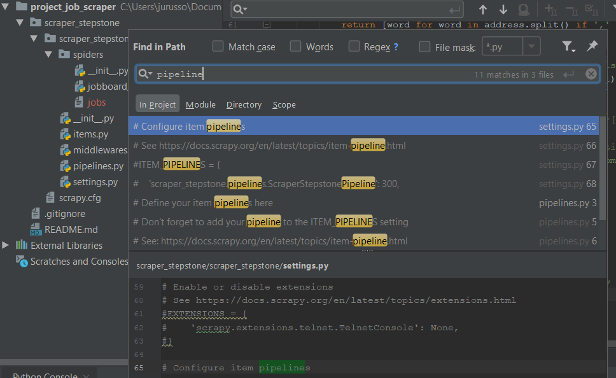Click the Regex help question mark

tap(396, 47)
